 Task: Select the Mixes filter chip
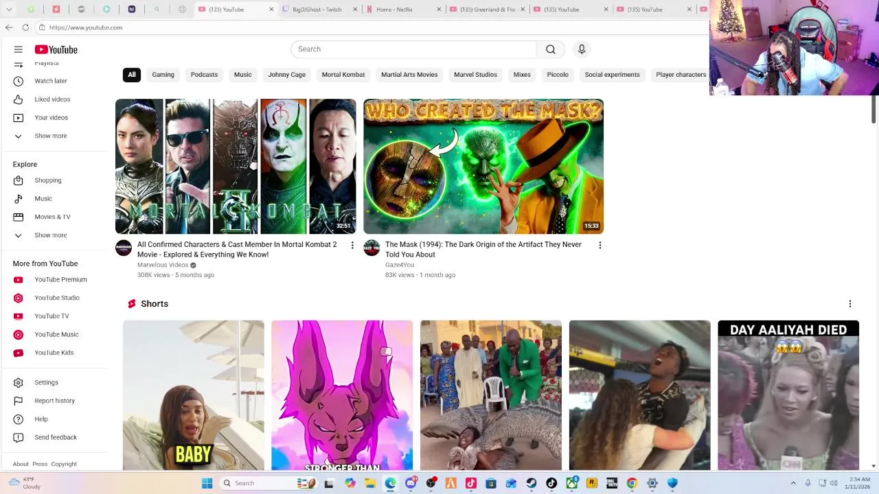click(x=522, y=75)
